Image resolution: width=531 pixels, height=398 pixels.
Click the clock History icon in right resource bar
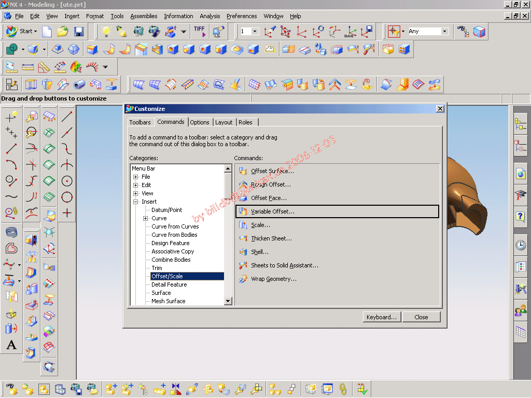tap(521, 245)
